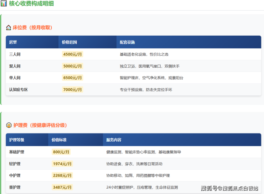Image resolution: width=264 pixels, height=194 pixels.
Task: Click the bar chart icon beside 核心收费构成明细
Action: (4, 4)
